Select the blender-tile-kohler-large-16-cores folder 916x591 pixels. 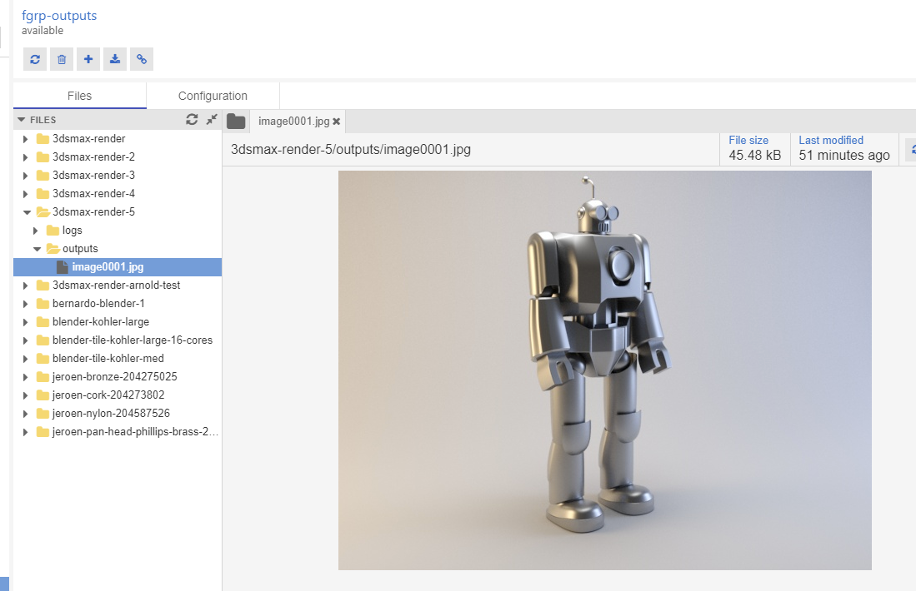[132, 340]
